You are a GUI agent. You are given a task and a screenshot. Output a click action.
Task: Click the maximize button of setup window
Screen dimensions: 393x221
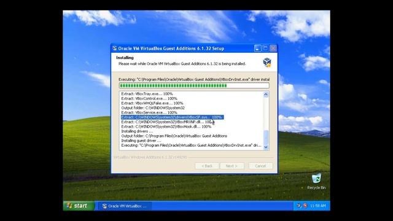click(x=265, y=48)
